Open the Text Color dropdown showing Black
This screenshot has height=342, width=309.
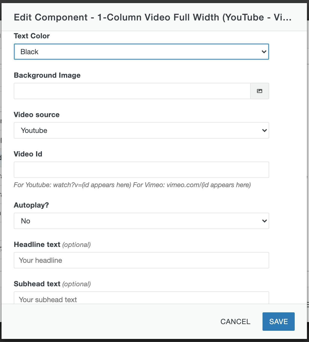(141, 52)
